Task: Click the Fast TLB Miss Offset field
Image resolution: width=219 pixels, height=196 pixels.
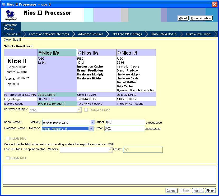Action: 143,150
